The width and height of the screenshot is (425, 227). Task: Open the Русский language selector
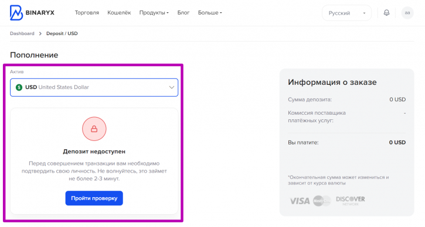click(x=346, y=13)
